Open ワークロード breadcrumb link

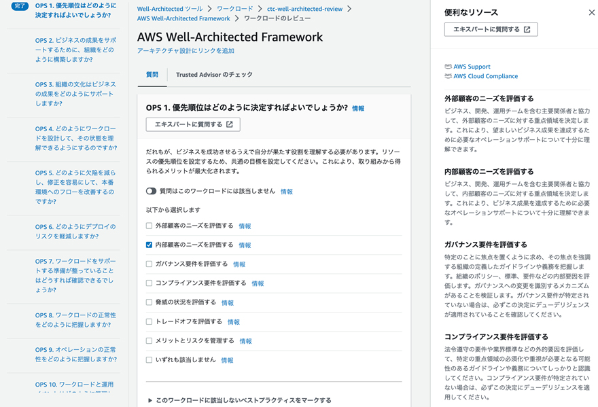pos(235,9)
